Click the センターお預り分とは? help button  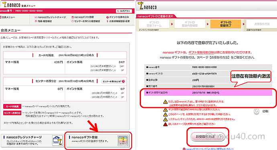(x=113, y=81)
